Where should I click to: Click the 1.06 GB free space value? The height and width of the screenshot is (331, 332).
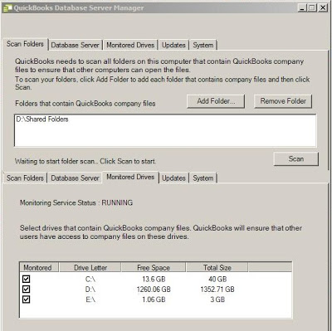tap(154, 299)
